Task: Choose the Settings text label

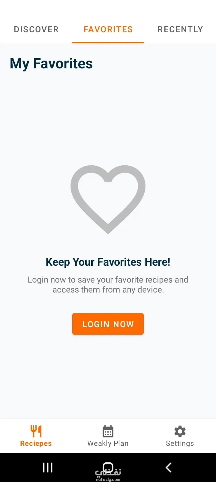Action: pyautogui.click(x=180, y=443)
